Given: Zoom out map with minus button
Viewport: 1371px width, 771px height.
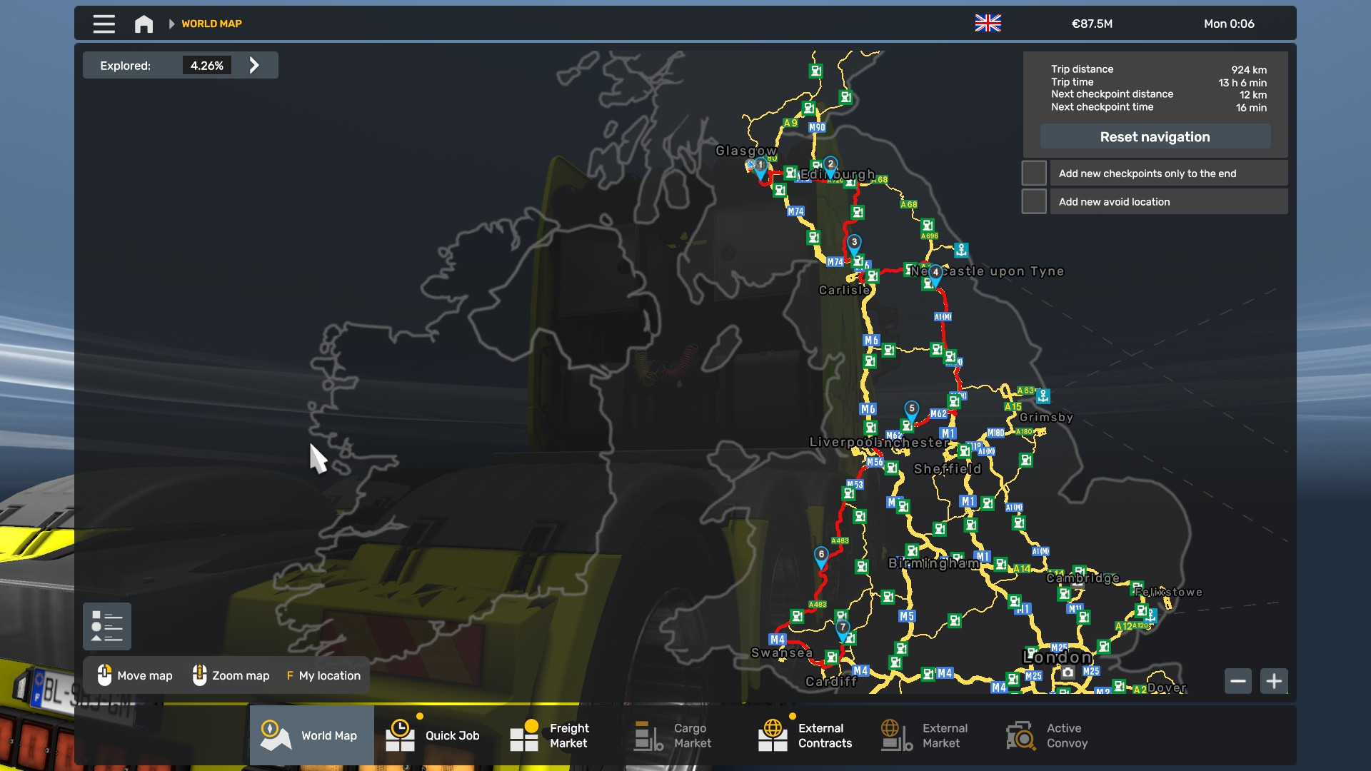Looking at the screenshot, I should [x=1238, y=681].
